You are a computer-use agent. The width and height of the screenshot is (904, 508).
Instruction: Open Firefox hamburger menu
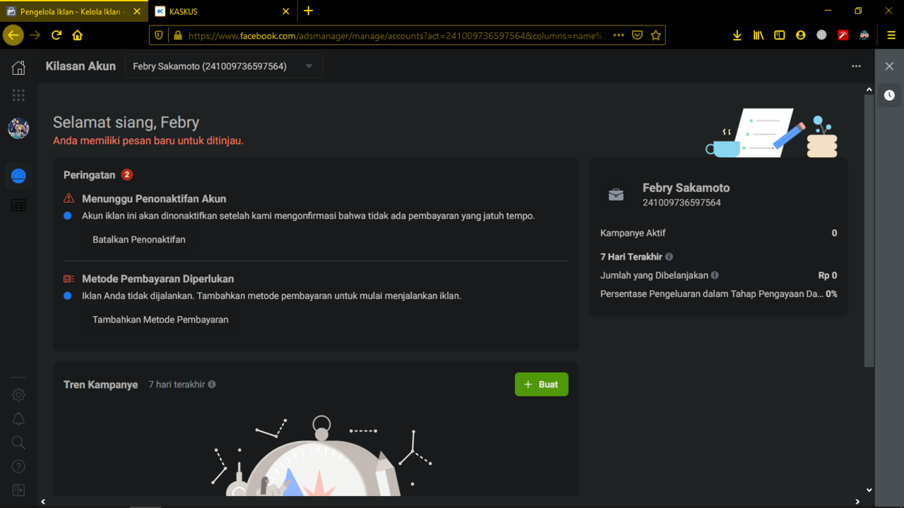point(891,35)
